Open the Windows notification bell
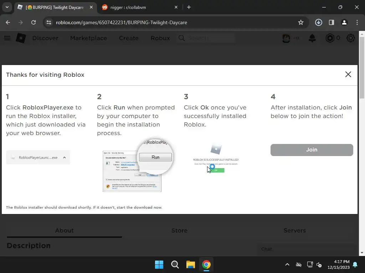Image resolution: width=365 pixels, height=273 pixels. 355,264
